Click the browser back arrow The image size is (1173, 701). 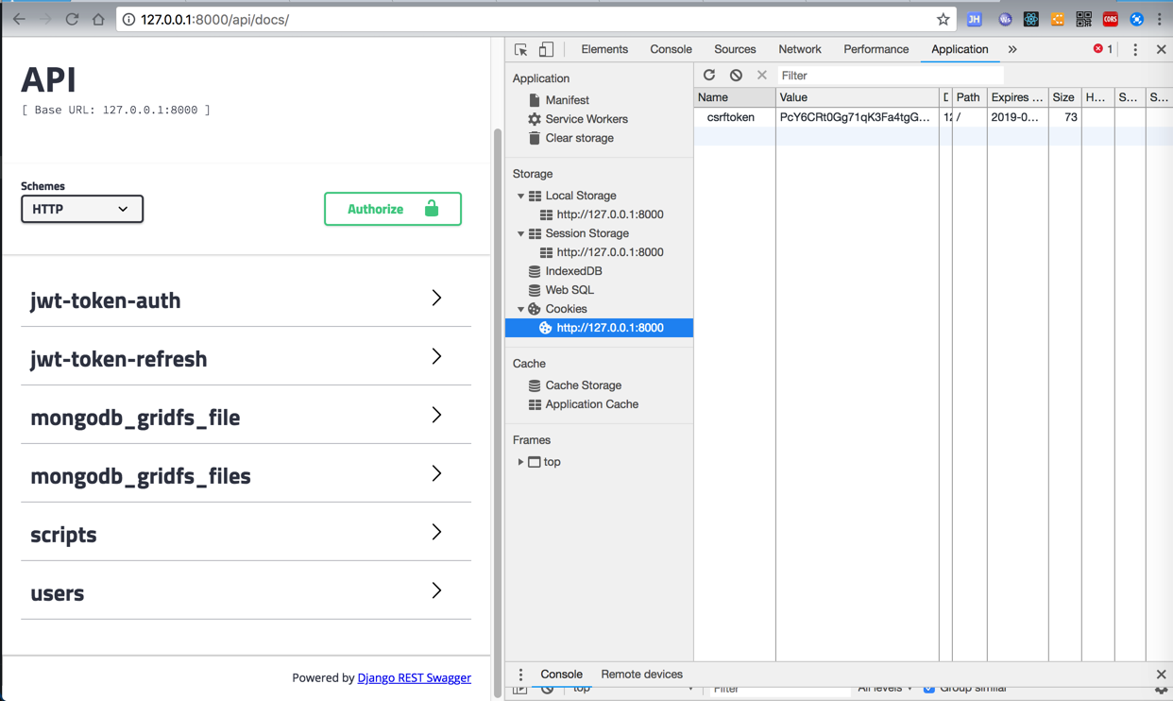pos(19,19)
